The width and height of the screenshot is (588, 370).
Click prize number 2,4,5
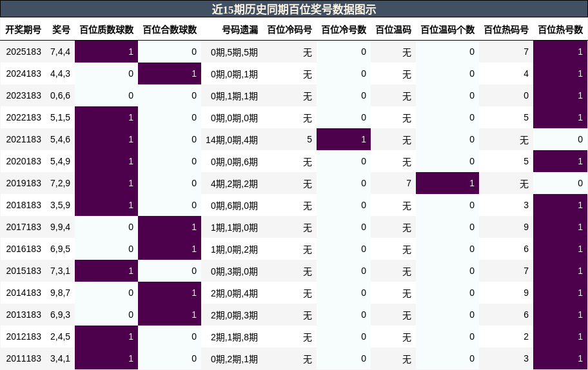(61, 337)
